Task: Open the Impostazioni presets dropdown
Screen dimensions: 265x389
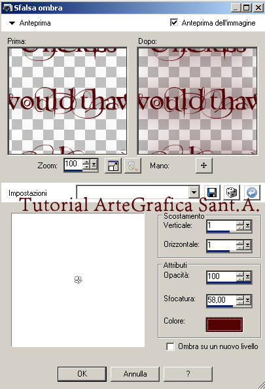Action: 194,192
